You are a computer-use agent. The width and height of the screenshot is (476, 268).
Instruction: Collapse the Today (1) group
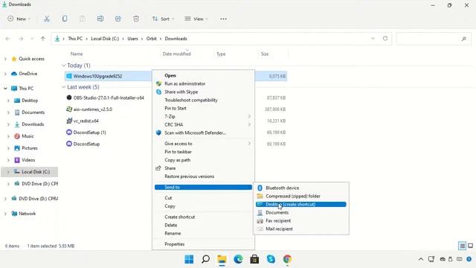(63, 66)
